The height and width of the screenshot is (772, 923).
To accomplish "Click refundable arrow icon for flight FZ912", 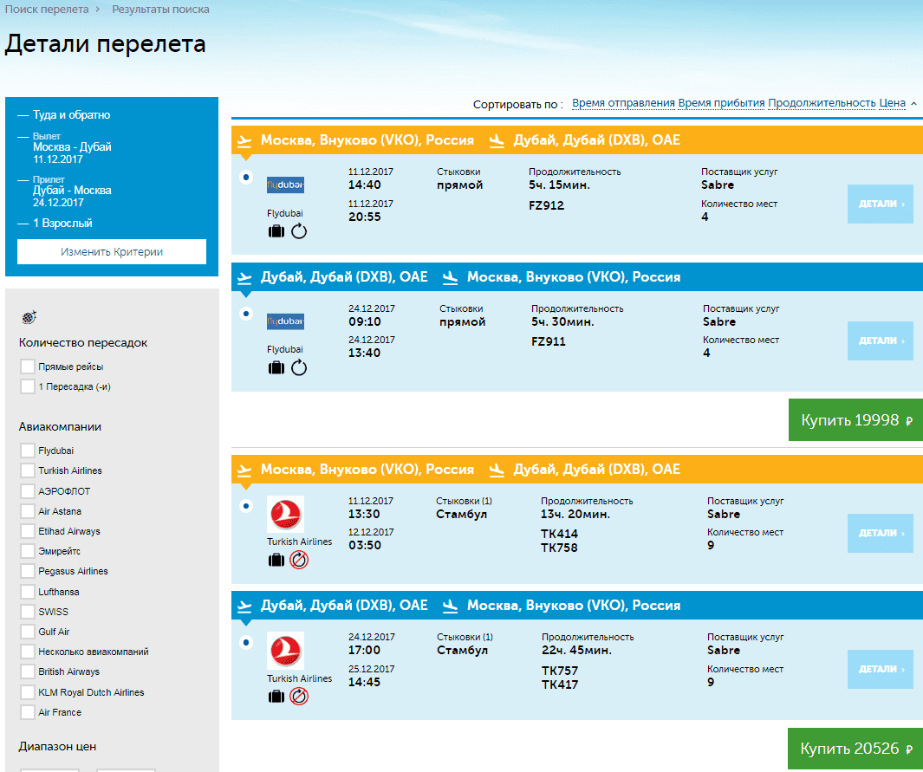I will 299,231.
